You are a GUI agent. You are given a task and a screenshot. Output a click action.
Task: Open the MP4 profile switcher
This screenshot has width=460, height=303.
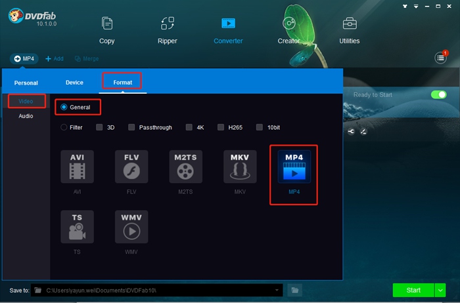tap(24, 58)
